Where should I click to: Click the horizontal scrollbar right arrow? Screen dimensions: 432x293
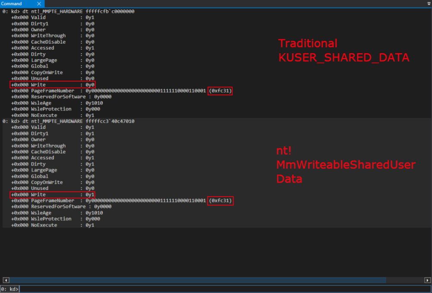[427, 280]
